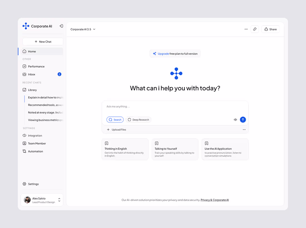This screenshot has width=306, height=228.
Task: Select the Performance icon in the sidebar
Action: 24,66
